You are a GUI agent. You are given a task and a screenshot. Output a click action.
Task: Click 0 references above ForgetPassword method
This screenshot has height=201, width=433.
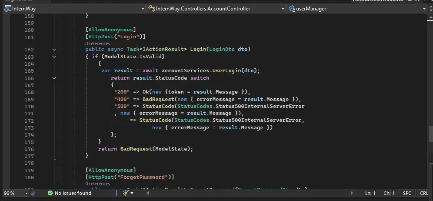pos(97,184)
